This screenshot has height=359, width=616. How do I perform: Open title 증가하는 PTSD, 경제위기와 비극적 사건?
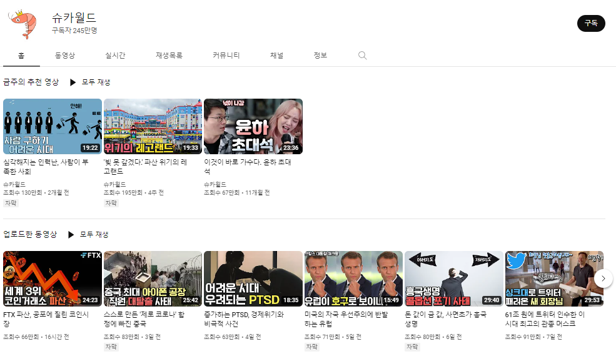(244, 319)
